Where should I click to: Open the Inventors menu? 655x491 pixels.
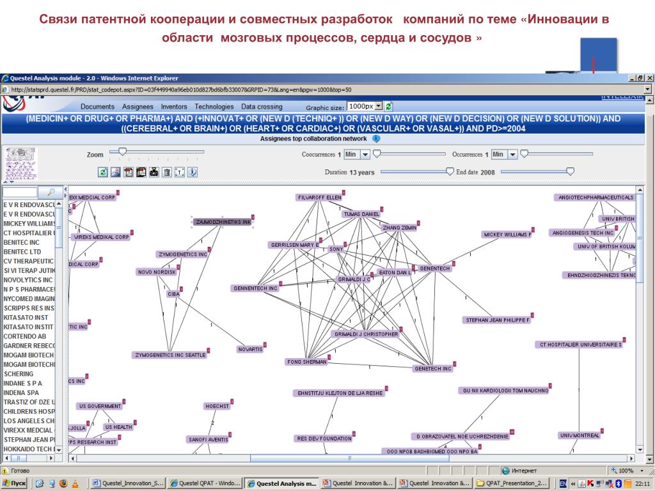tap(174, 107)
